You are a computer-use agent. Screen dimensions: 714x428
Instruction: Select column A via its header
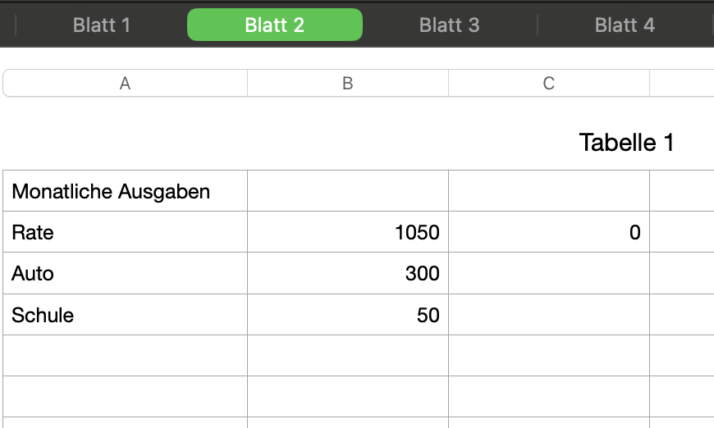pos(125,84)
